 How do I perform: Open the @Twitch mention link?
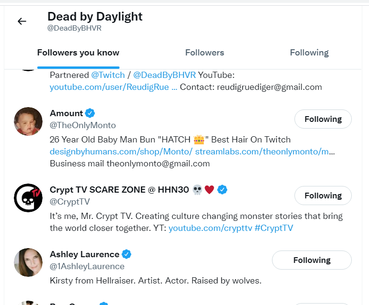[x=108, y=75]
